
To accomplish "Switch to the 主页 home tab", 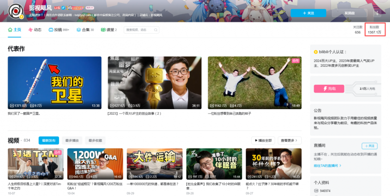I will 15,30.
